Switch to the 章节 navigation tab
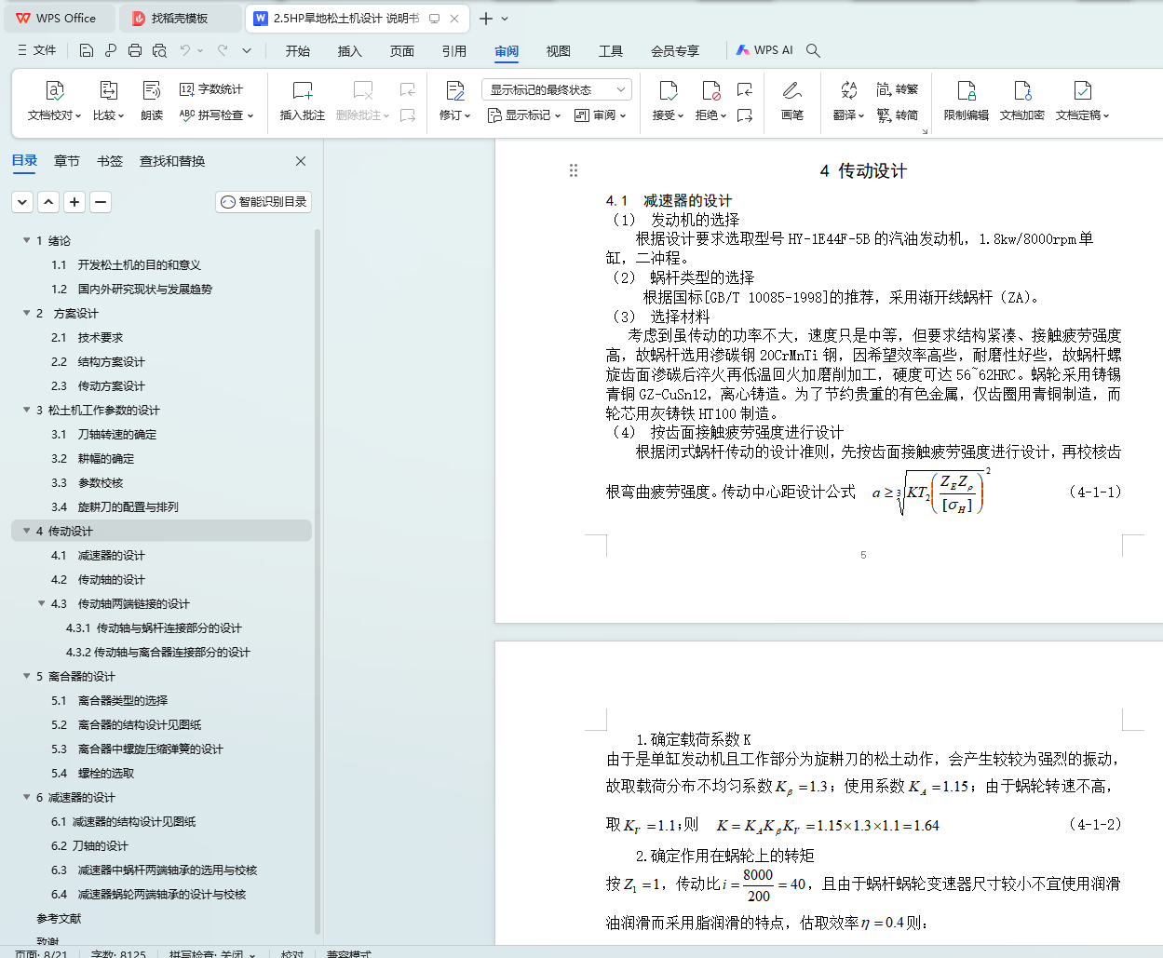 click(x=67, y=161)
